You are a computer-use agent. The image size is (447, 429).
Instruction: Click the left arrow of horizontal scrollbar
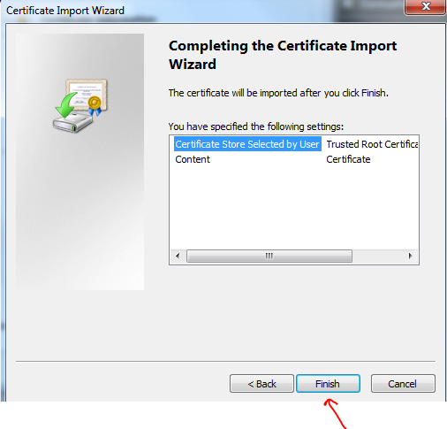coord(178,256)
